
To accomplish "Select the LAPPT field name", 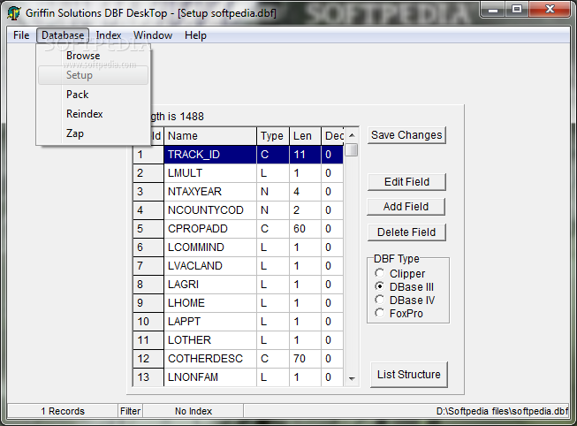I will point(210,322).
